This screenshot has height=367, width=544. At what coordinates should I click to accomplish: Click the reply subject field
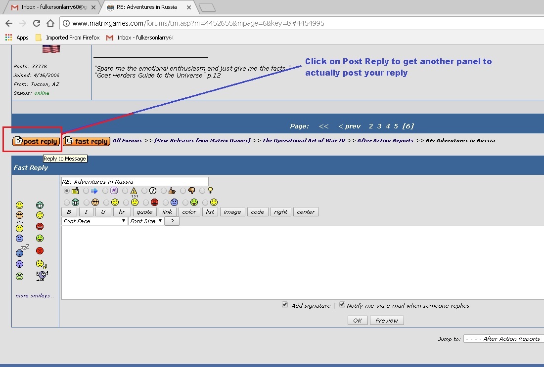coord(135,182)
